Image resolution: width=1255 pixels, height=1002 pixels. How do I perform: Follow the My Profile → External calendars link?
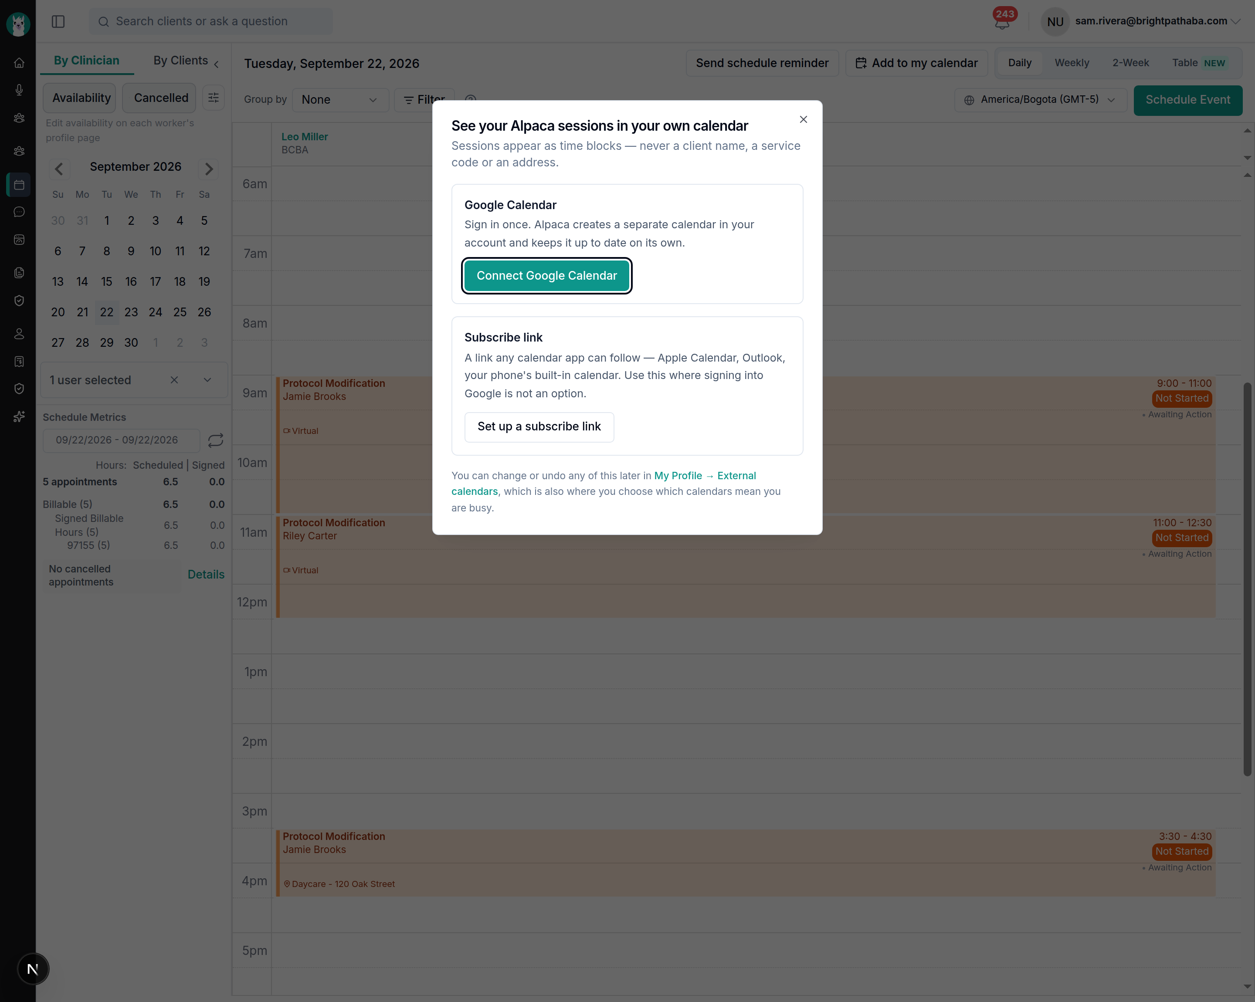click(x=604, y=484)
